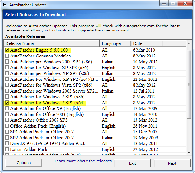Select '26 Nov 2011' date cell

(x=145, y=126)
